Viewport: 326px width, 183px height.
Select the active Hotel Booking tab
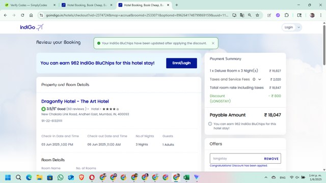coord(144,5)
